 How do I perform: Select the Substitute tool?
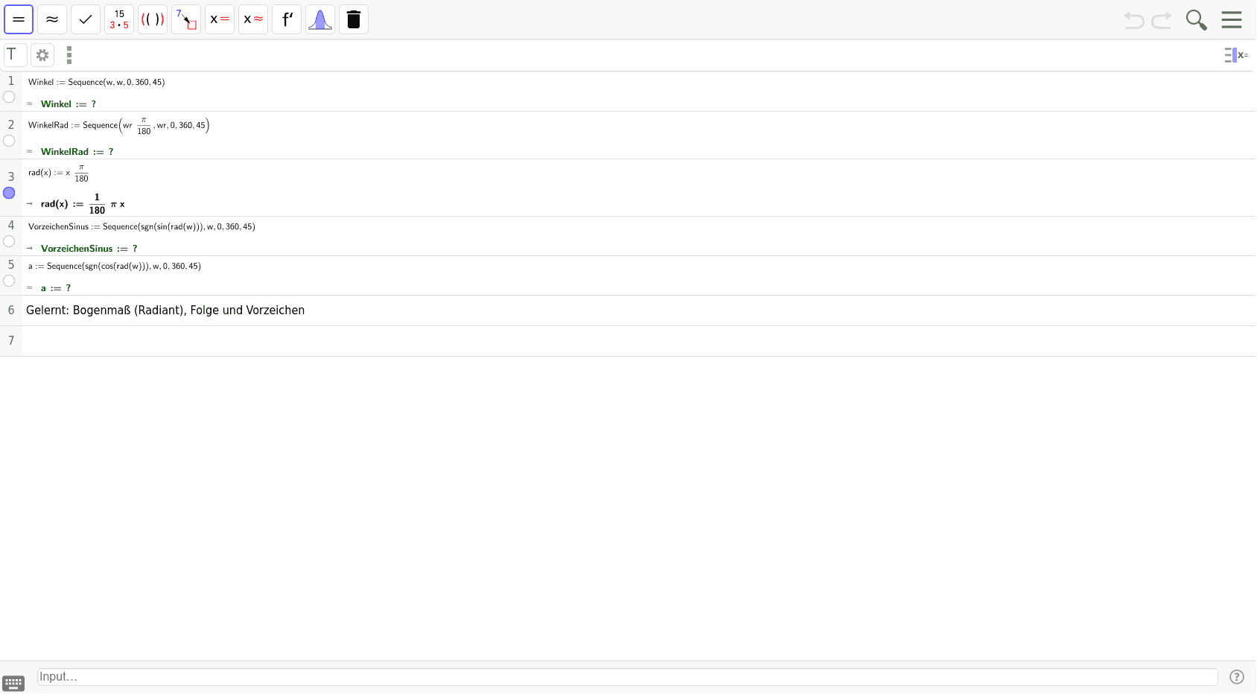click(x=186, y=19)
